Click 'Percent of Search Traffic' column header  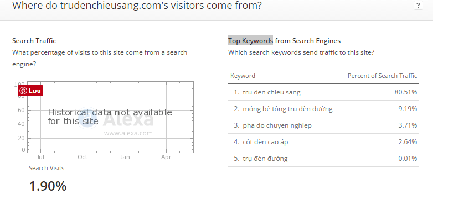point(382,76)
